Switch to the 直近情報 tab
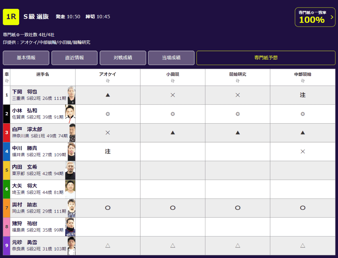 [x=74, y=58]
